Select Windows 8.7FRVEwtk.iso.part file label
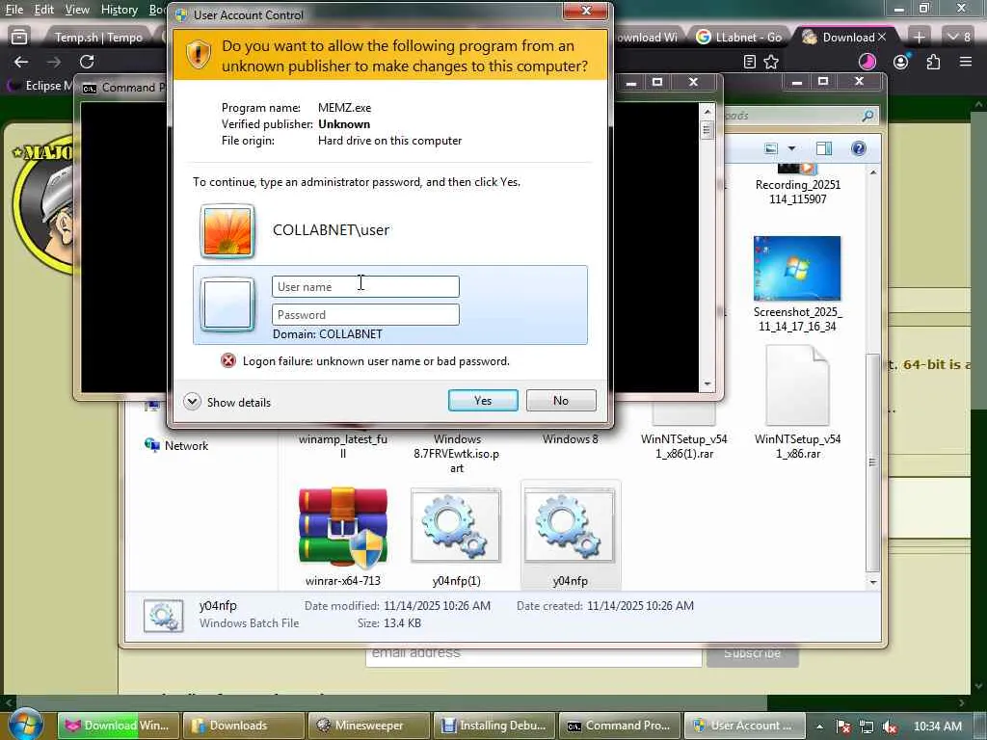987x740 pixels. (456, 453)
